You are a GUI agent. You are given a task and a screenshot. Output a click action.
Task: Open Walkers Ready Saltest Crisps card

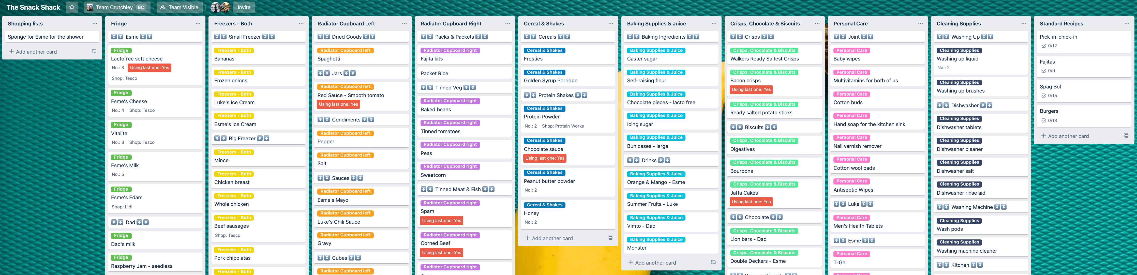click(x=775, y=55)
